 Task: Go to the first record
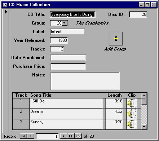(23, 136)
